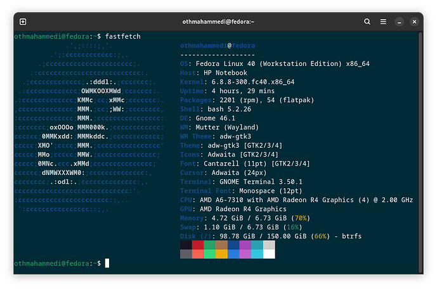
Task: Click the Packages line 2201 (rpm)
Action: (247, 100)
